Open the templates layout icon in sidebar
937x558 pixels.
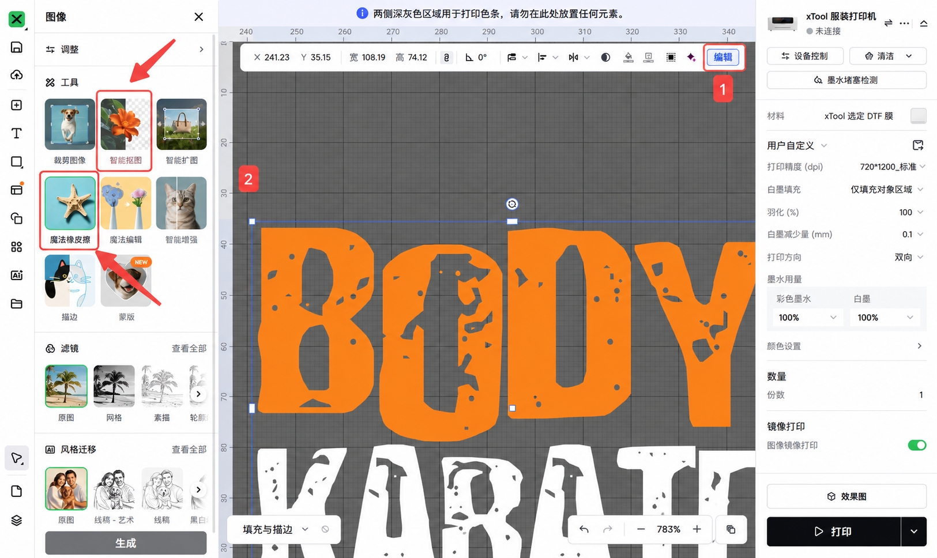[x=17, y=190]
